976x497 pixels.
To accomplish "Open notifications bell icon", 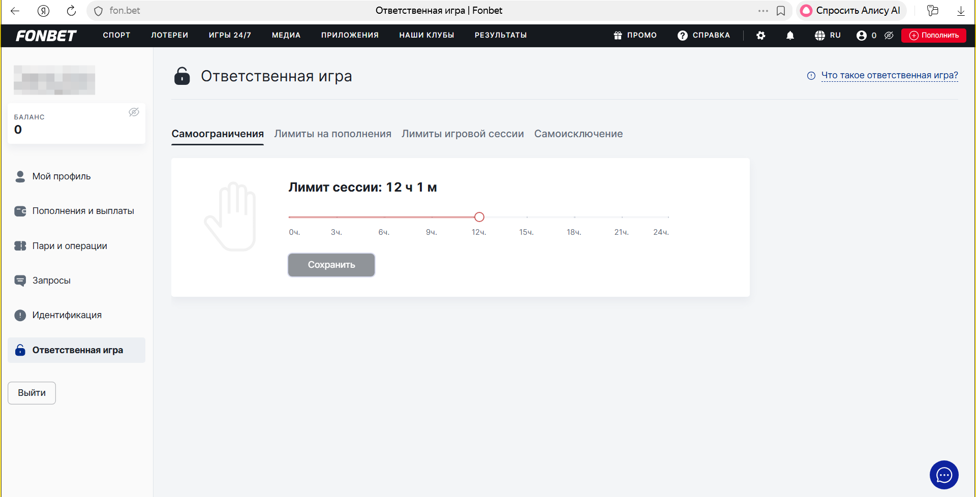I will (x=790, y=36).
